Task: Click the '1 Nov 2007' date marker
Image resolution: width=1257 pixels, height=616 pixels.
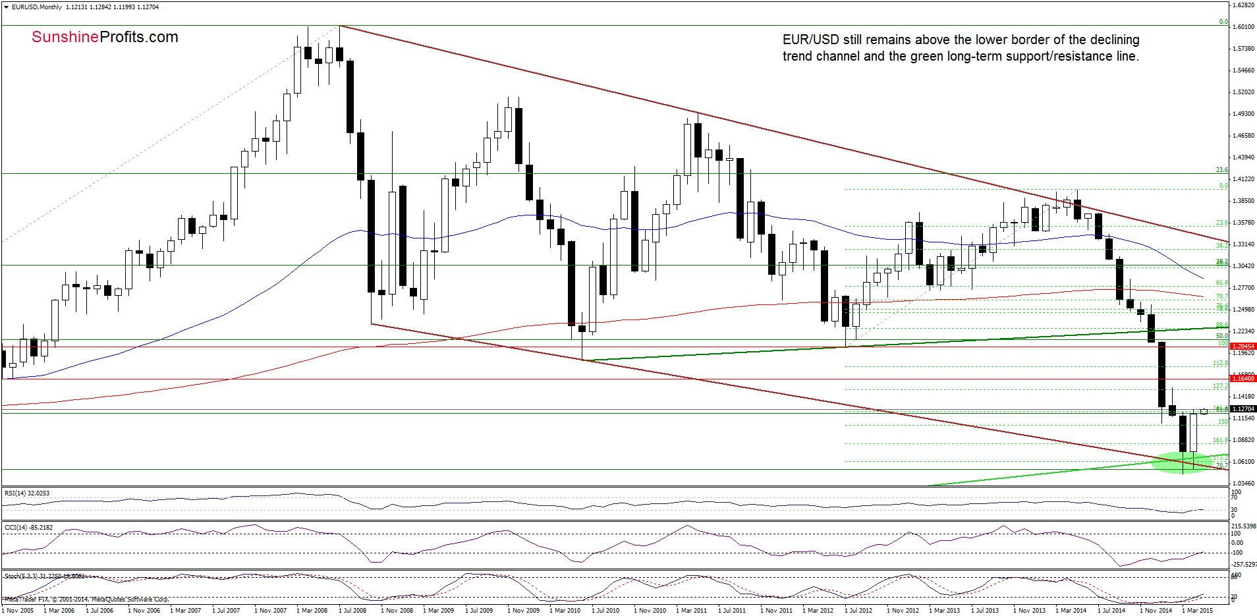Action: 270,611
